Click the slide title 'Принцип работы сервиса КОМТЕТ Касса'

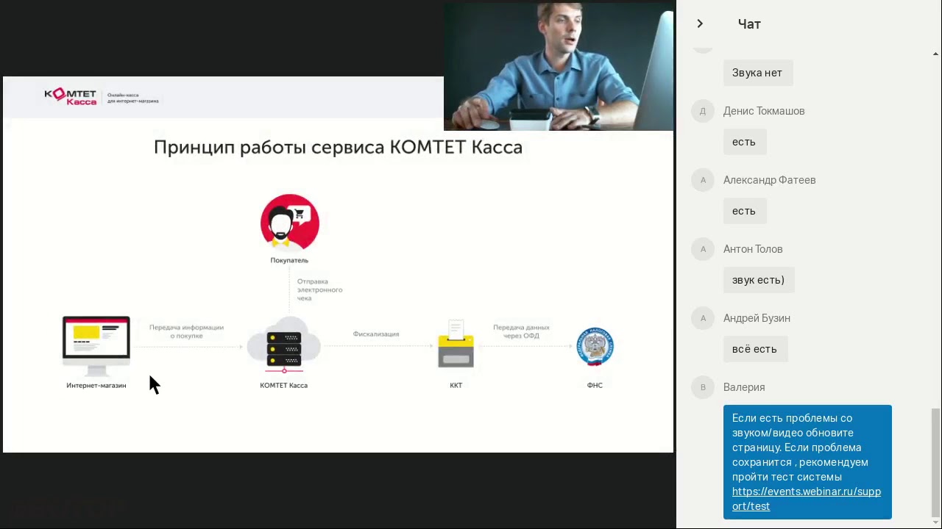click(338, 147)
